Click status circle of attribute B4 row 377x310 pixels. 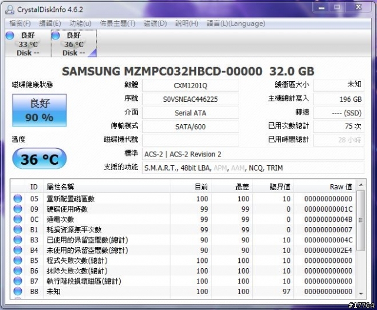(18, 250)
